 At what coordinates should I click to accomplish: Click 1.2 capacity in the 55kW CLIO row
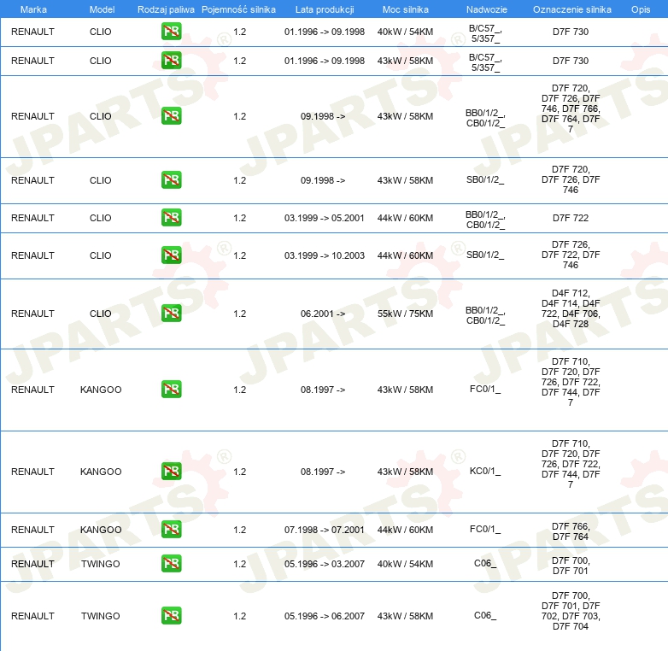240,314
